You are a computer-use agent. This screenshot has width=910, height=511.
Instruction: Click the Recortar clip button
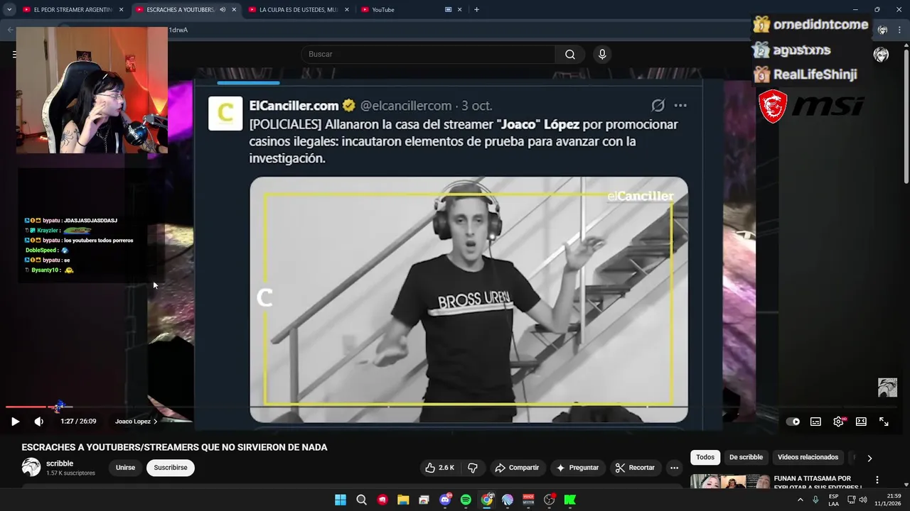[x=635, y=468]
